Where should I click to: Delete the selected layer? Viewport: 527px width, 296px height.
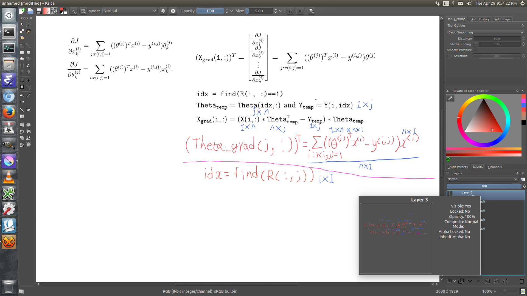522,281
